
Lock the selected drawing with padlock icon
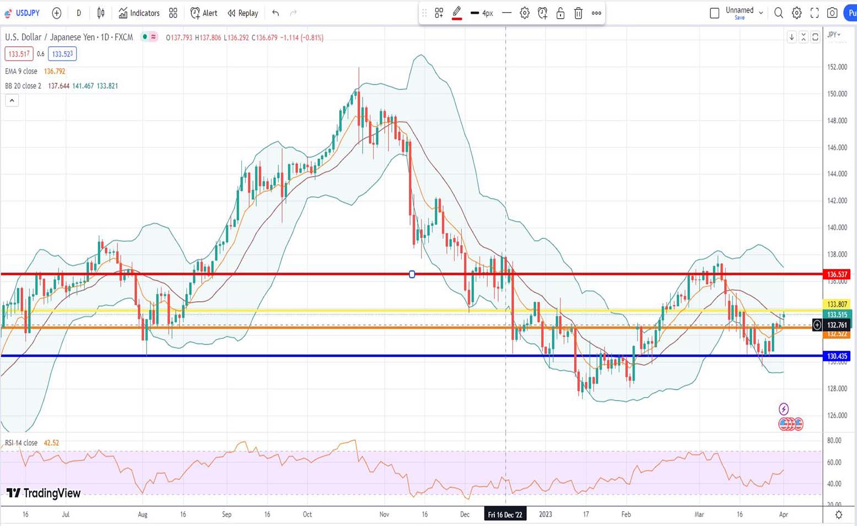560,13
